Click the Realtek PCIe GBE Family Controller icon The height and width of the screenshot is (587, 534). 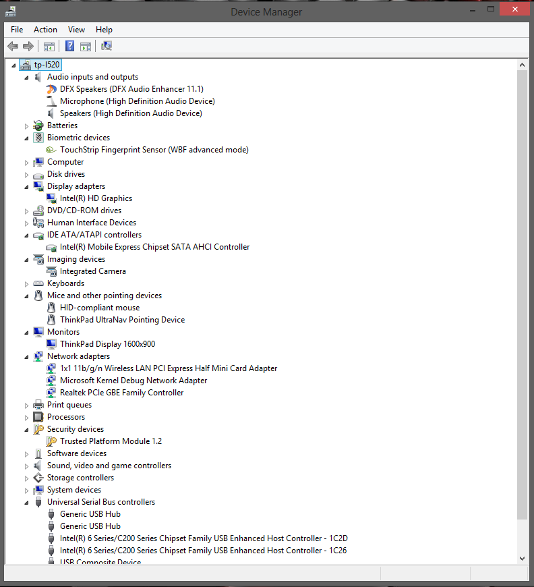click(x=51, y=393)
